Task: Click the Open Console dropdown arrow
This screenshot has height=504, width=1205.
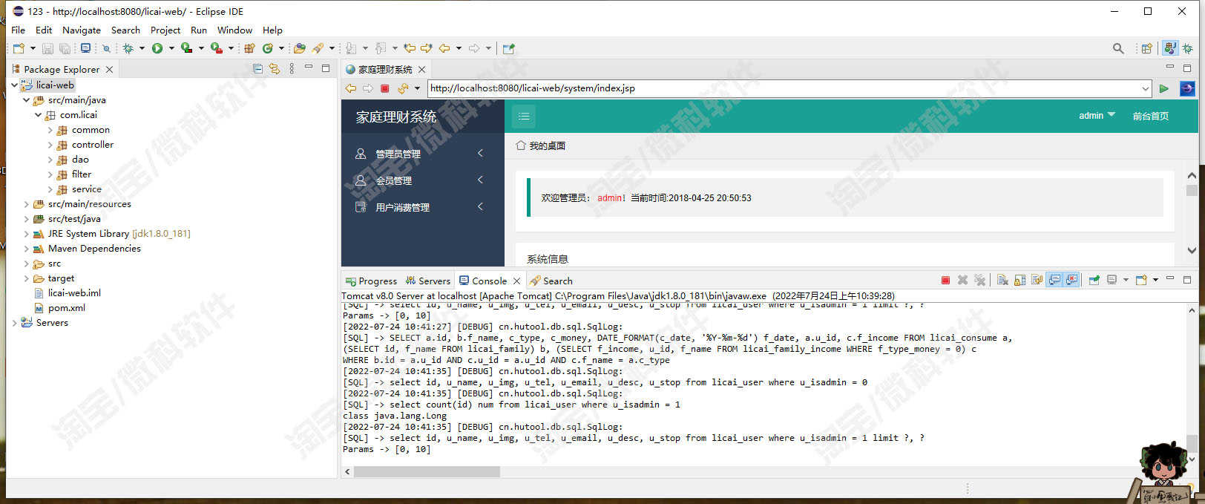Action: (x=1155, y=280)
